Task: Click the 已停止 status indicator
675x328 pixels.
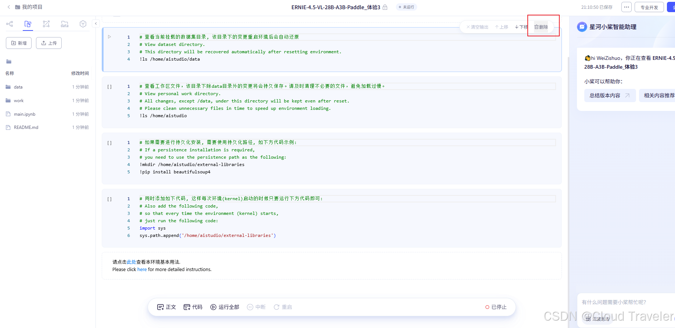Action: [496, 307]
